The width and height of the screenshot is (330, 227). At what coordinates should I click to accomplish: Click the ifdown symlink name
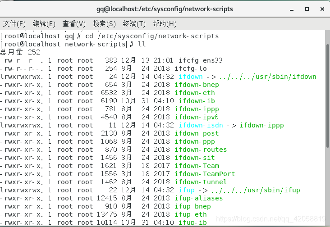[x=191, y=77]
